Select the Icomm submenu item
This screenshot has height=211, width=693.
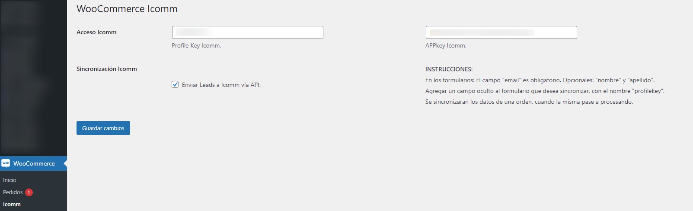12,205
